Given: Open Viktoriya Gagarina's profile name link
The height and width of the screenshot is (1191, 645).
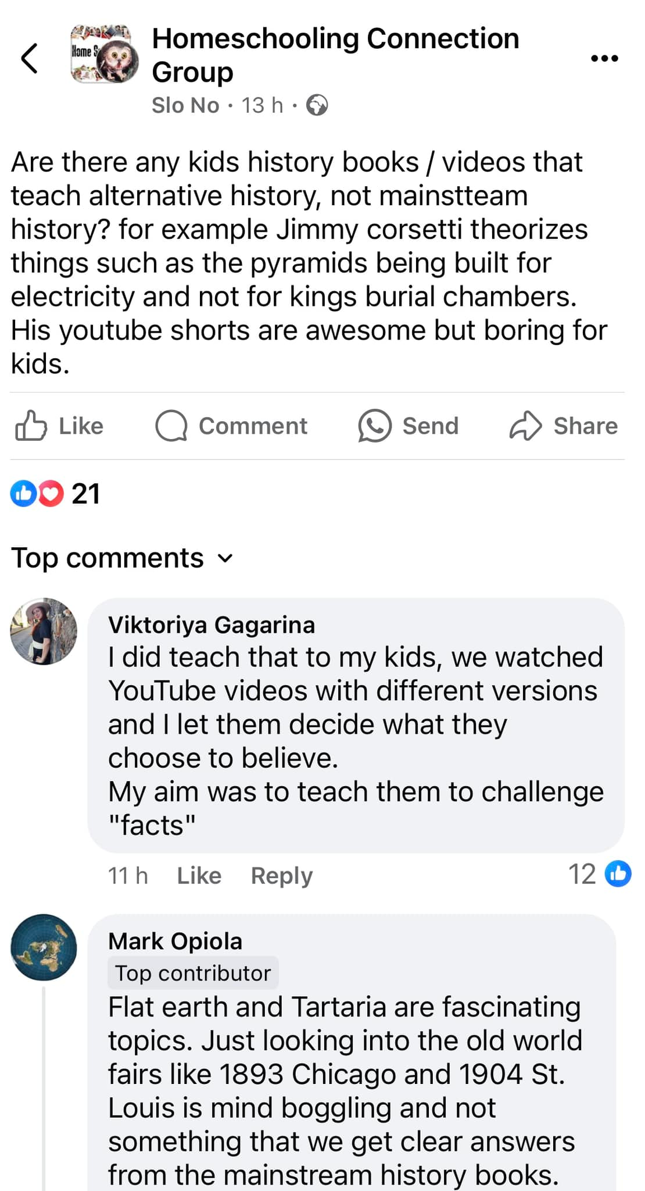Looking at the screenshot, I should click(x=212, y=625).
